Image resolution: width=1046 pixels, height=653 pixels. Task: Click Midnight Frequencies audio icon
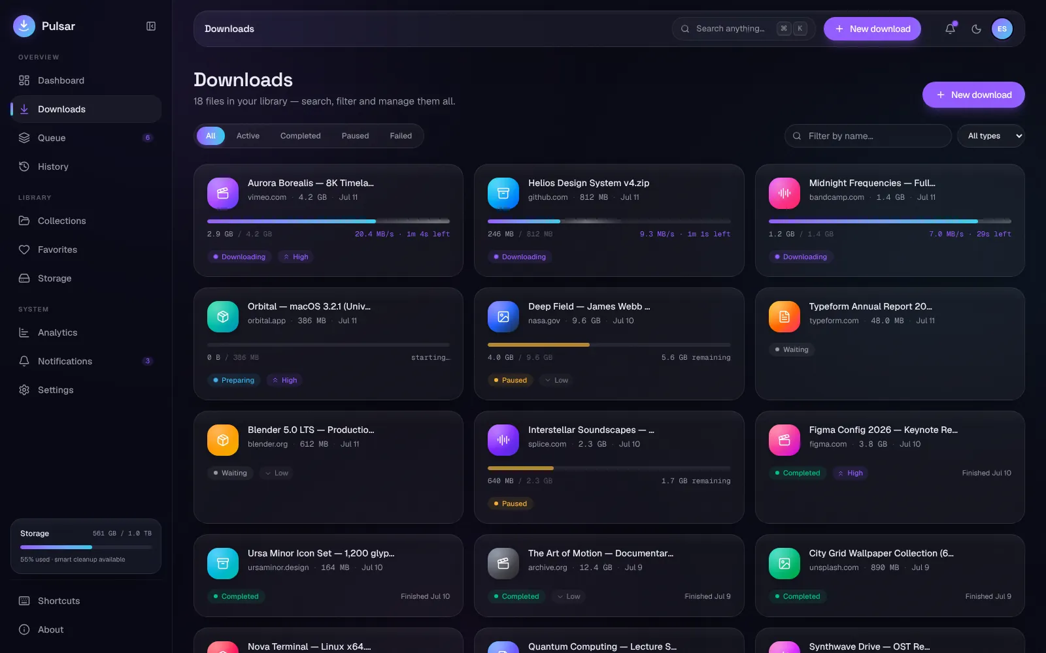785,193
